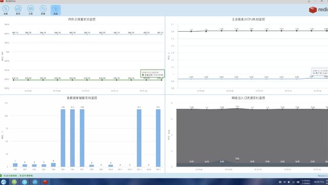Click the first of three adjacent tall blue bars

click(x=63, y=138)
